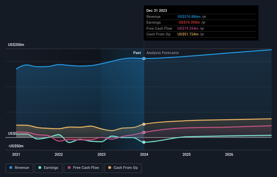Click the tooltip Cash From Op label
The image size is (277, 177).
coord(159,34)
